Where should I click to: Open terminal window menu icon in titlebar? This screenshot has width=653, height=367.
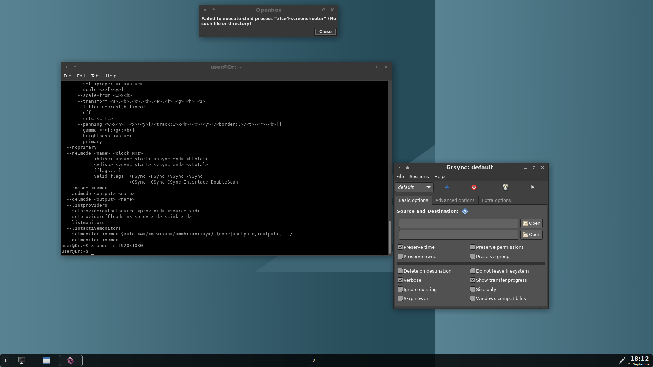coord(67,67)
